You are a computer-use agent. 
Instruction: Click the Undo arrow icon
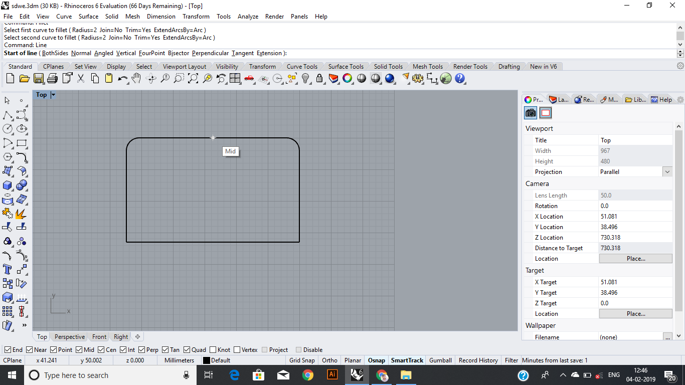(x=123, y=78)
